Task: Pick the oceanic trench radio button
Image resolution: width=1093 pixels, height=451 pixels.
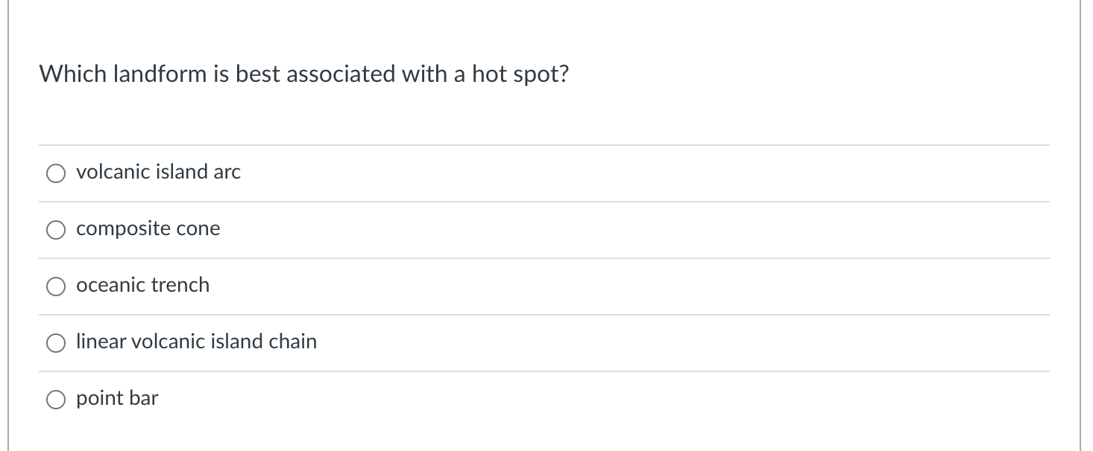Action: click(x=56, y=287)
